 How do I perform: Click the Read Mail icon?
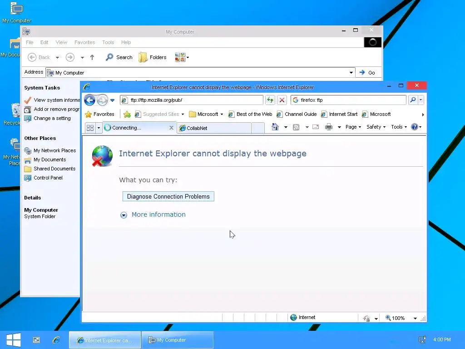pos(316,127)
